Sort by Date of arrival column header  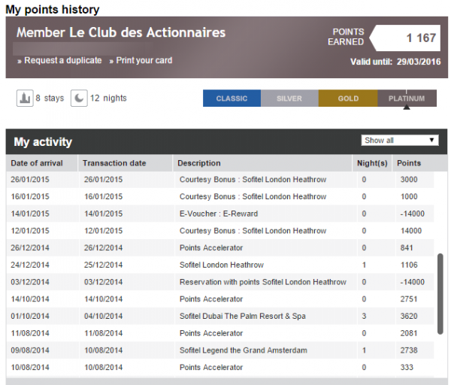pos(41,163)
